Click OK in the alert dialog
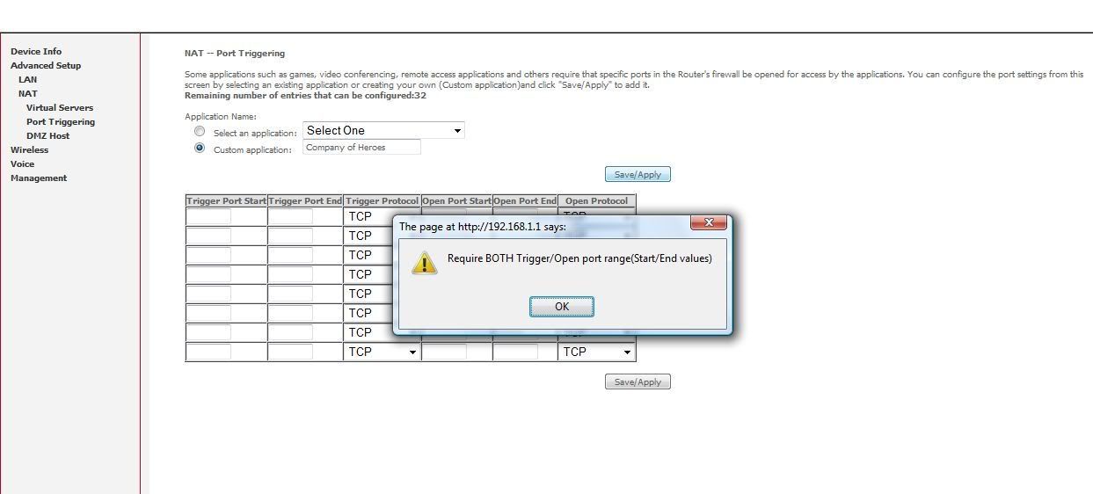The image size is (1093, 494). 562,306
